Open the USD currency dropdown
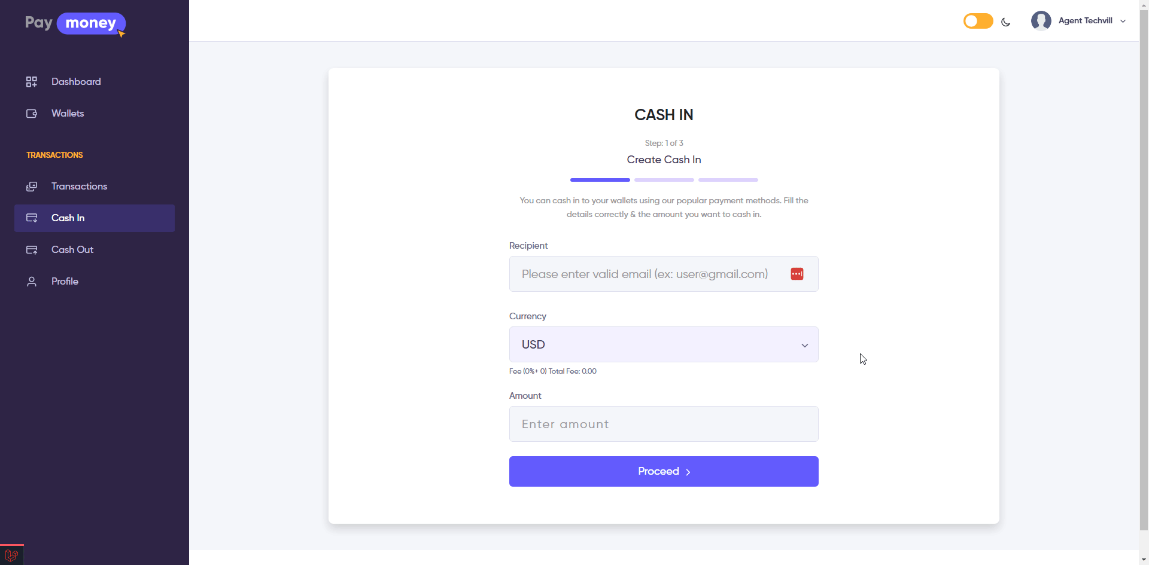The image size is (1149, 565). (x=663, y=344)
